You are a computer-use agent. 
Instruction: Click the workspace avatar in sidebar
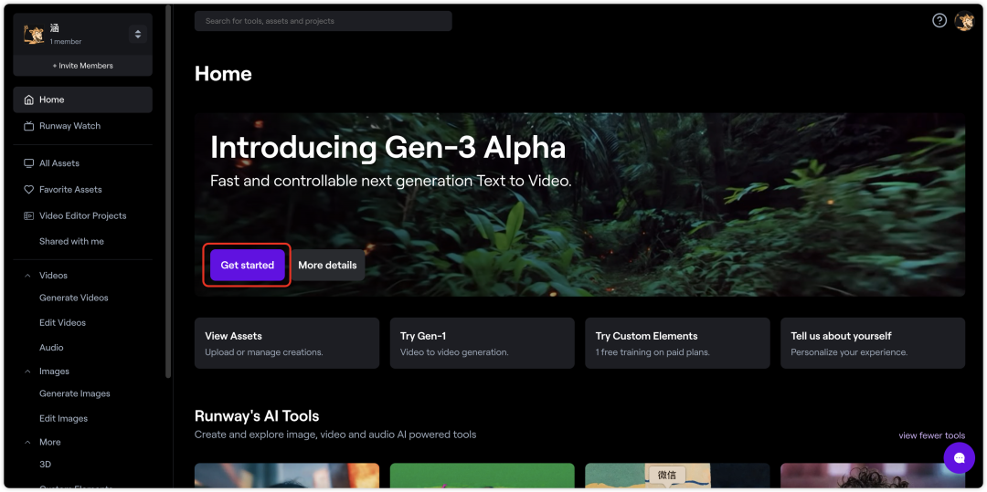[34, 35]
